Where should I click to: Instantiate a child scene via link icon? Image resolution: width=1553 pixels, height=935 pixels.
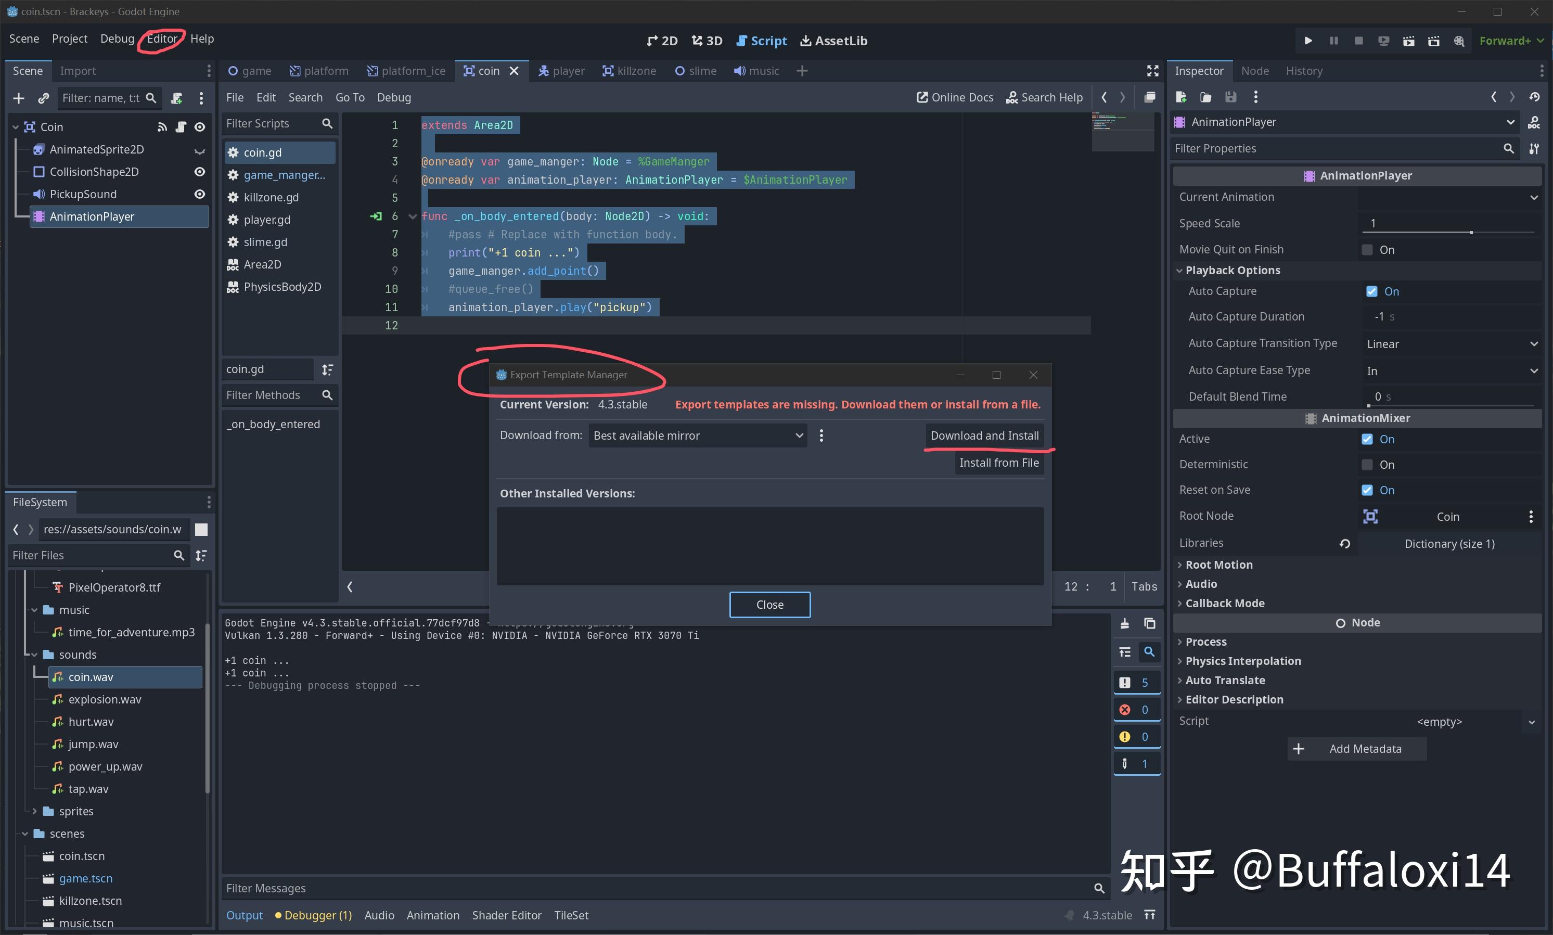click(x=43, y=98)
